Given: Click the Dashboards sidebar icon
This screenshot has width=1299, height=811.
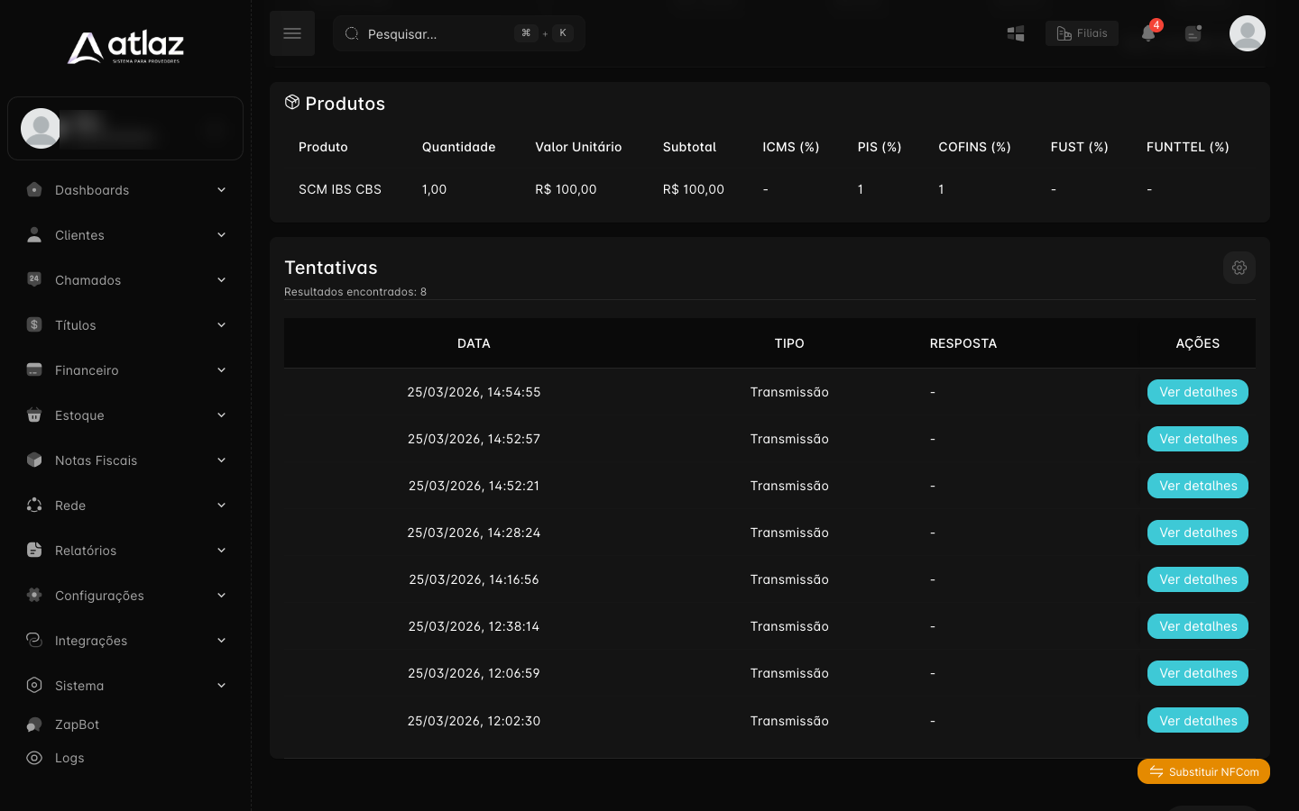Looking at the screenshot, I should point(34,189).
